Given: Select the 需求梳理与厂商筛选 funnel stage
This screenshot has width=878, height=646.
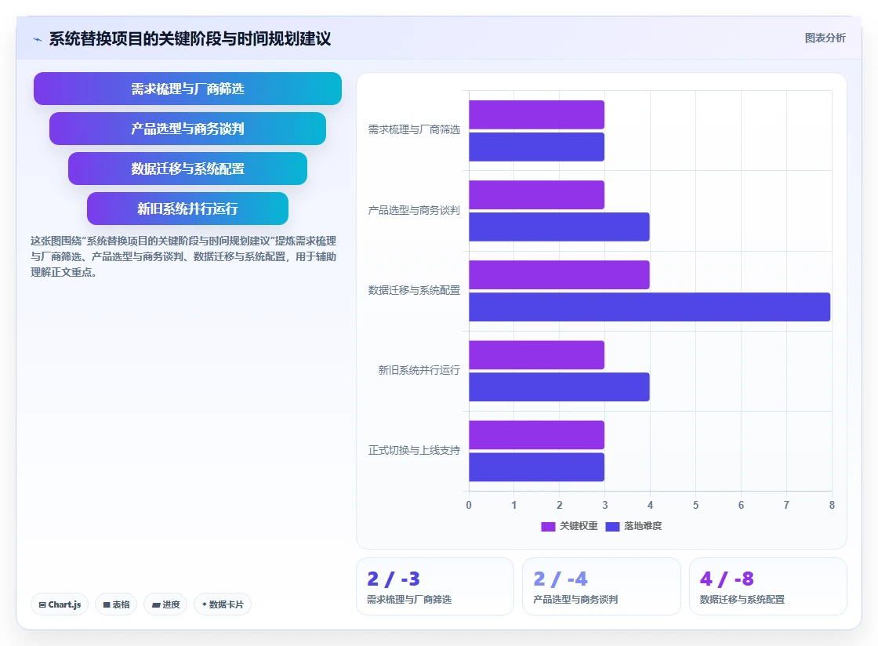Looking at the screenshot, I should coord(187,89).
